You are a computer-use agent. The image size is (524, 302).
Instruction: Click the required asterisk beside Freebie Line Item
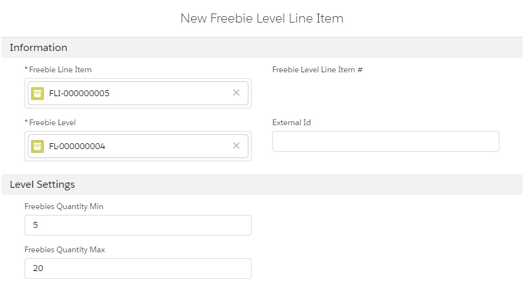pyautogui.click(x=26, y=69)
